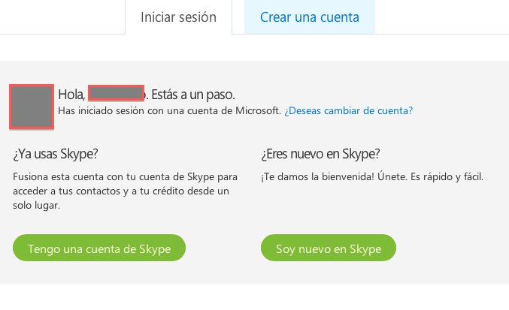Image resolution: width=509 pixels, height=310 pixels.
Task: Click the Has iniciado sesión message
Action: click(169, 110)
